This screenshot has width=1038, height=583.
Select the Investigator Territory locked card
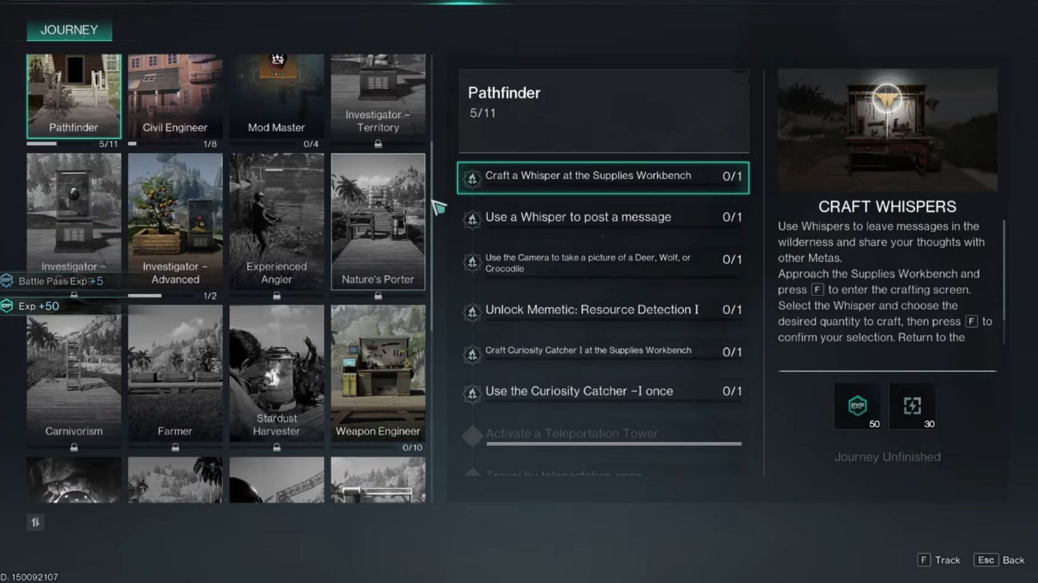click(x=378, y=96)
